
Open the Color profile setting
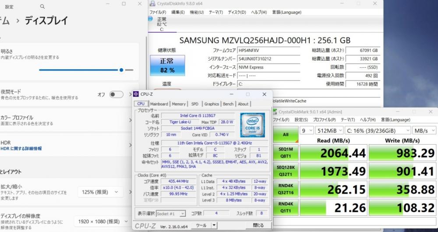pos(67,120)
